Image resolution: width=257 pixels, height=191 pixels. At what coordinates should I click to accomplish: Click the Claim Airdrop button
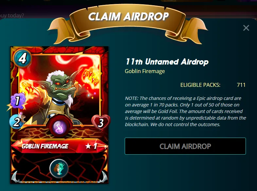185,146
